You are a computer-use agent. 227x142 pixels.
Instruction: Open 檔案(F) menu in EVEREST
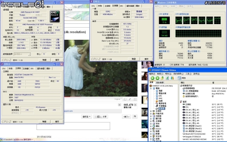click(x=152, y=74)
